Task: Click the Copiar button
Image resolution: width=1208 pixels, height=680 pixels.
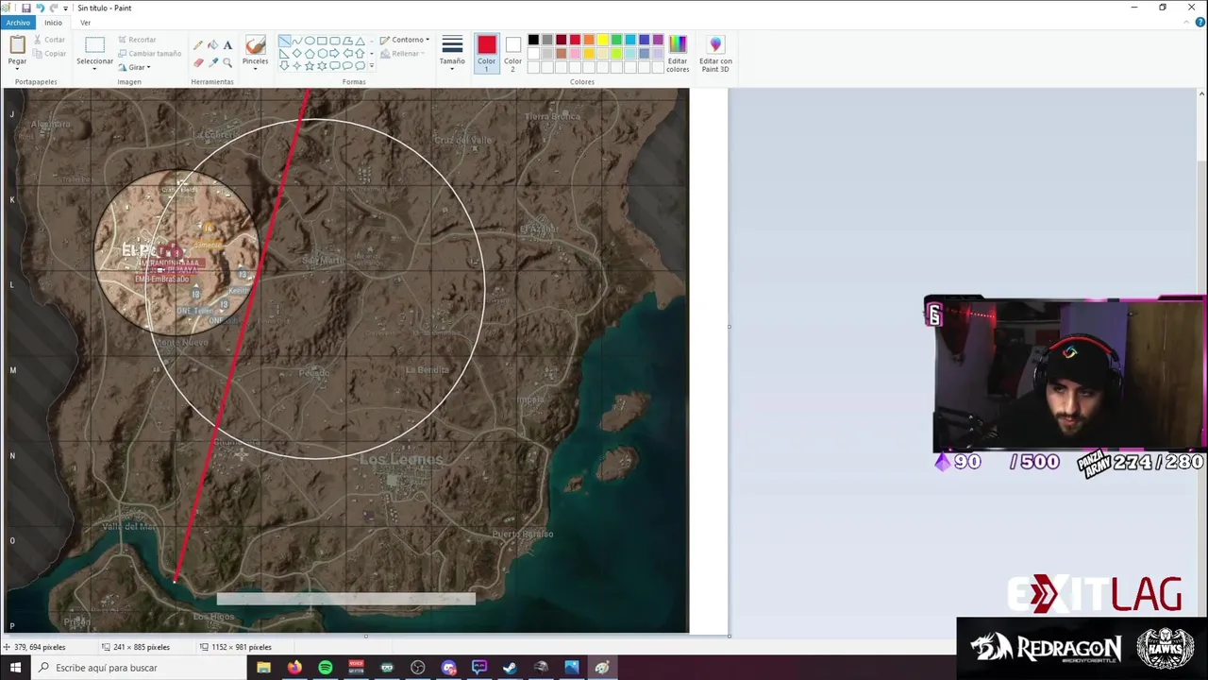Action: pos(49,54)
